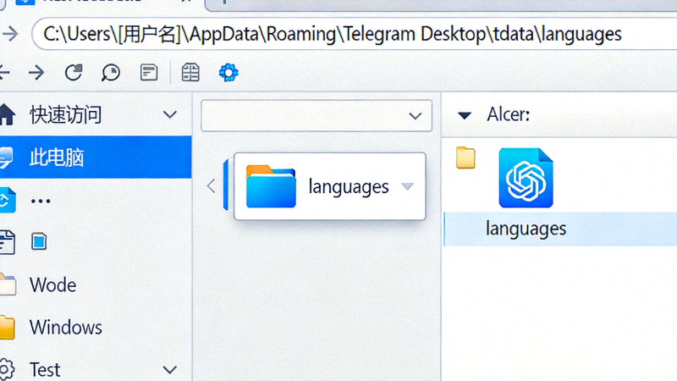Click the document lines toolbar icon

[x=149, y=73]
